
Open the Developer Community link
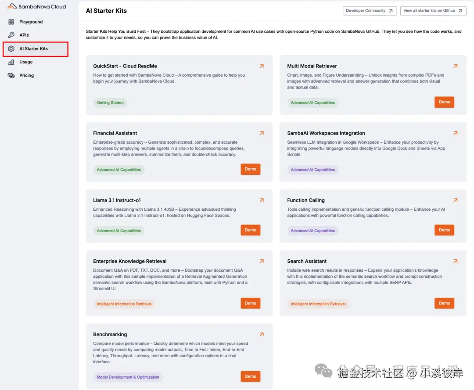(x=370, y=11)
